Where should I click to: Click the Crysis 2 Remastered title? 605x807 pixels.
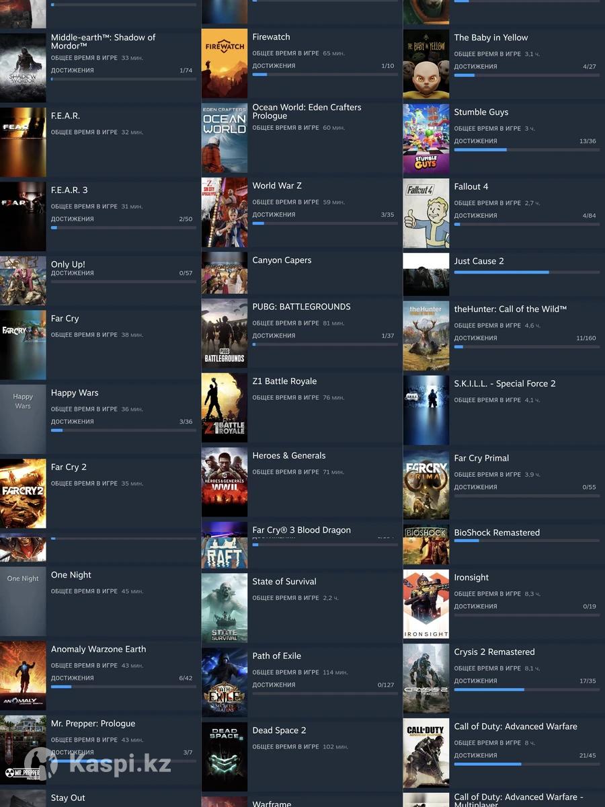coord(494,652)
